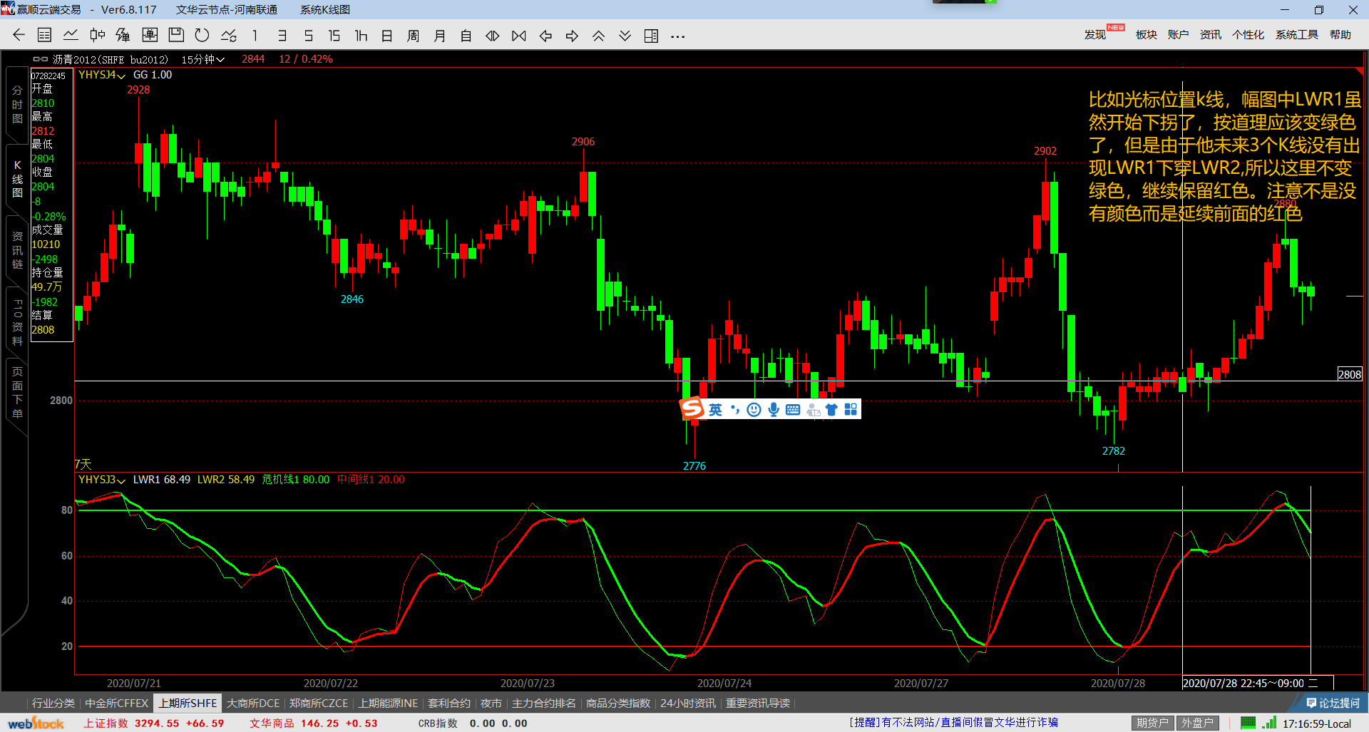Open the 帮助 menu
This screenshot has width=1369, height=732.
tap(1340, 35)
